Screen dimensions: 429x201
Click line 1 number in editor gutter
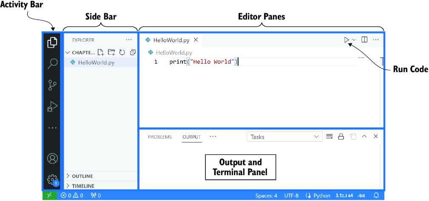pos(156,62)
